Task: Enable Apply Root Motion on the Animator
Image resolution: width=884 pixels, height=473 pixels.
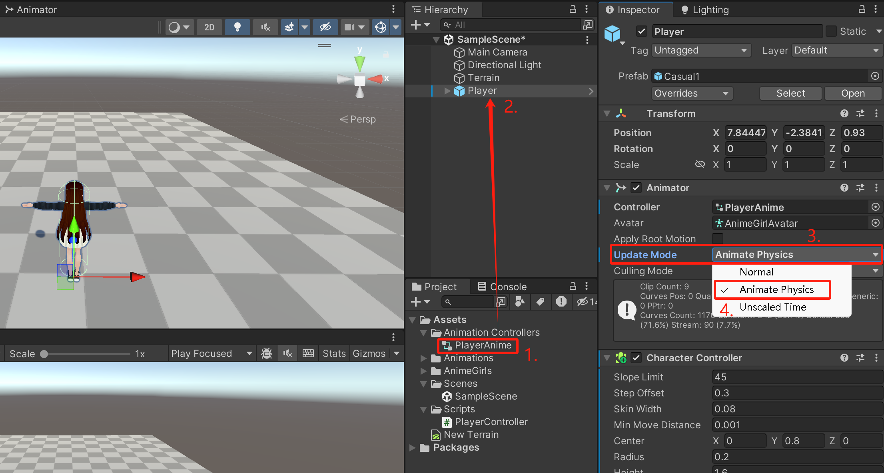Action: pos(718,238)
